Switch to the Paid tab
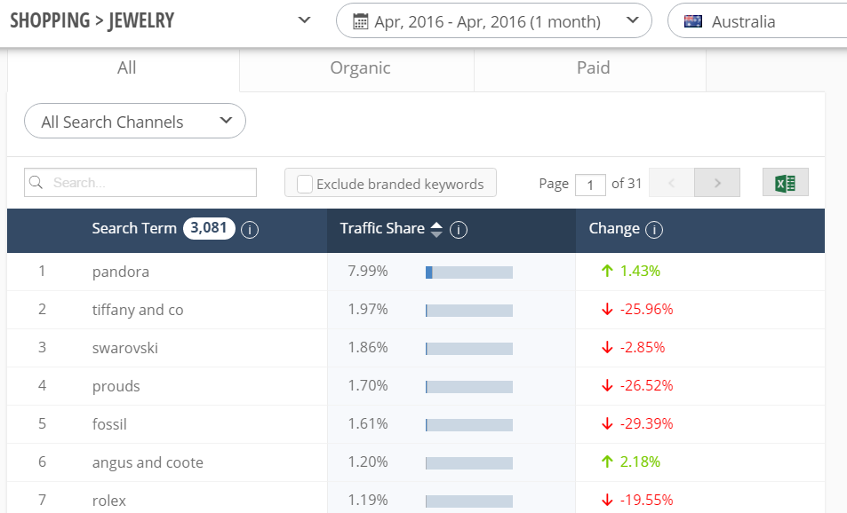Image resolution: width=847 pixels, height=513 pixels. tap(593, 68)
